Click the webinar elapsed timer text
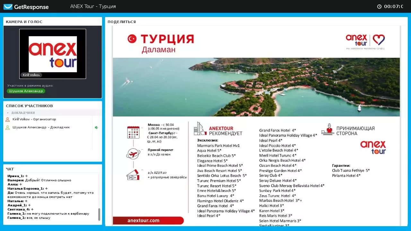The width and height of the screenshot is (411, 231). (394, 6)
